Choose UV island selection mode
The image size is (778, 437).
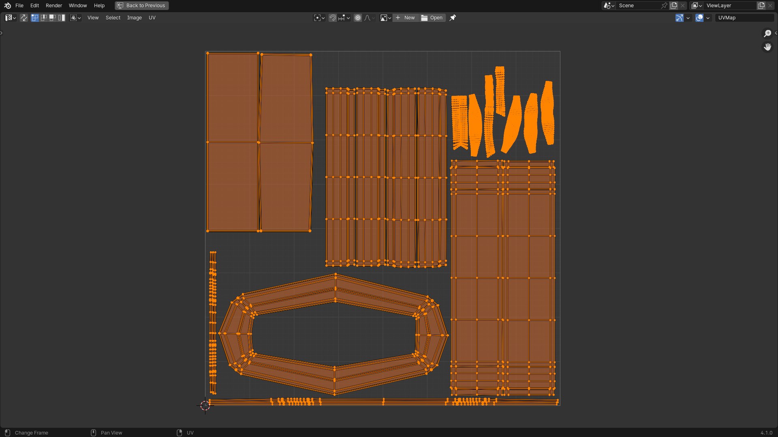point(62,18)
